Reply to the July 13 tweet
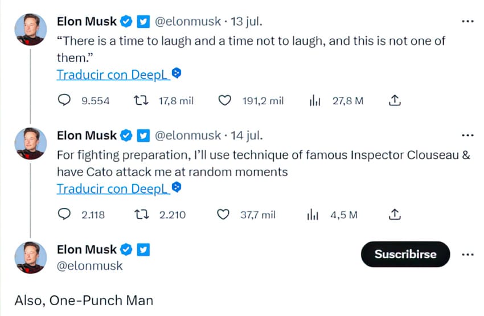484x316 pixels. coord(65,101)
